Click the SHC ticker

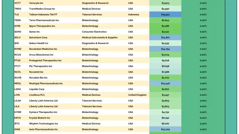(x=17, y=43)
